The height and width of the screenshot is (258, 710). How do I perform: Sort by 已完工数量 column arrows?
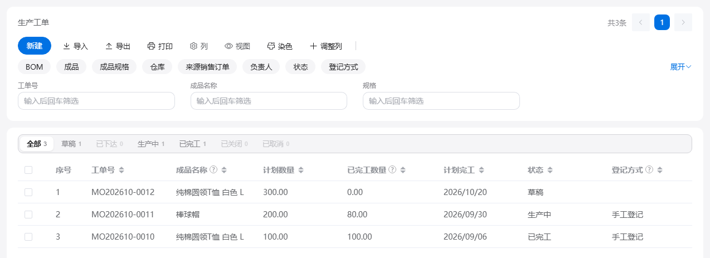point(403,170)
